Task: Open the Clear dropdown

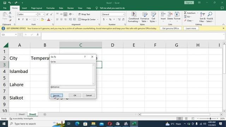Action: 189,20
